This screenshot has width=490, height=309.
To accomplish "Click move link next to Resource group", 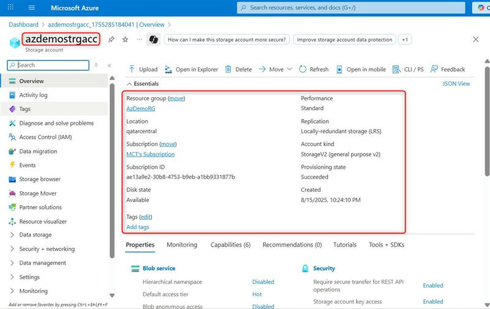I will (x=176, y=99).
